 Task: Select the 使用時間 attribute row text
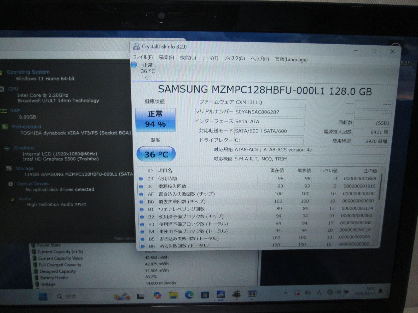167,179
